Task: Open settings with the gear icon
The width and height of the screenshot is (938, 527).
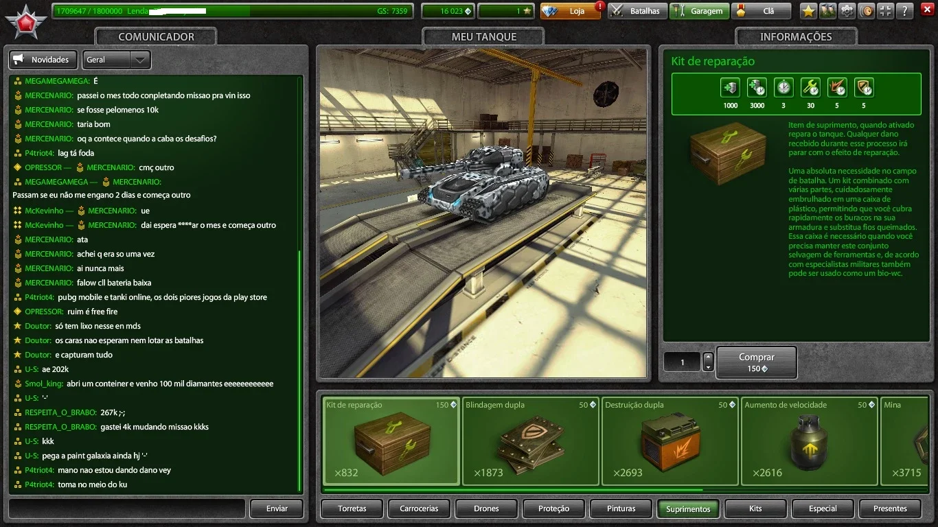Action: 847,11
